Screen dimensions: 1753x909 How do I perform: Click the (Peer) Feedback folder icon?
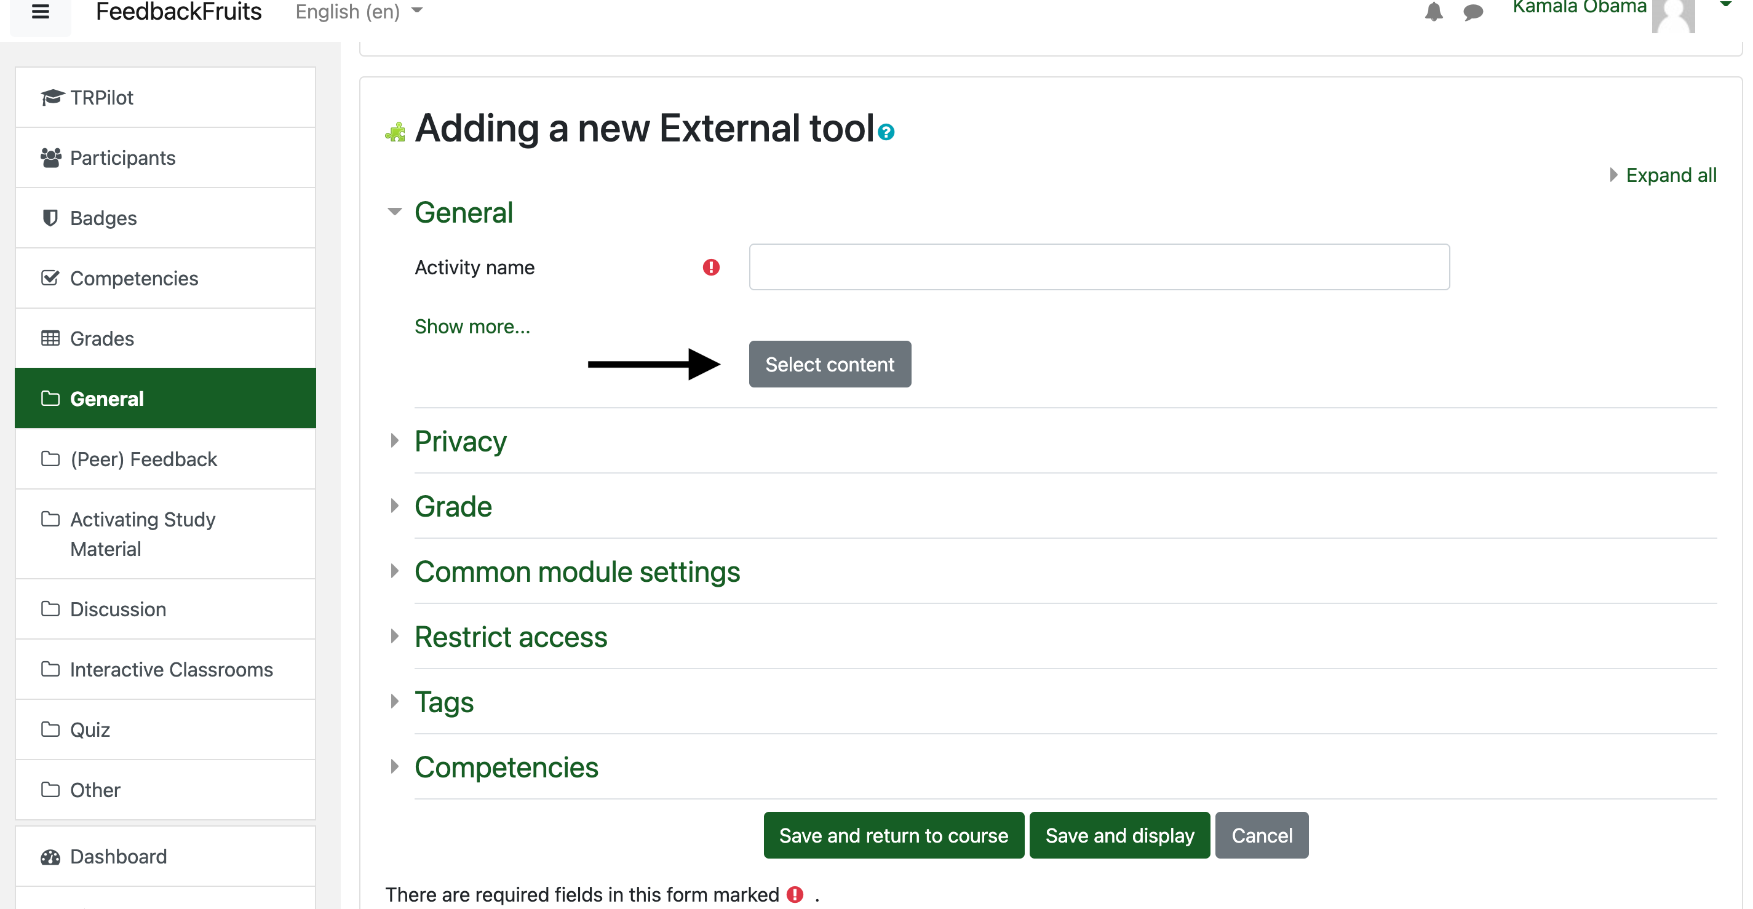[50, 459]
